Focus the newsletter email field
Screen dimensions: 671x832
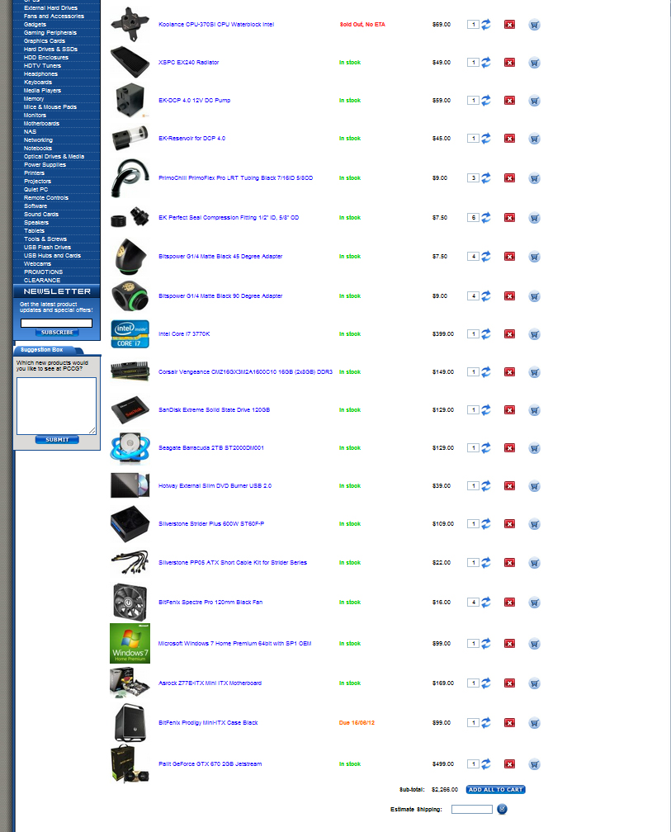pos(56,324)
